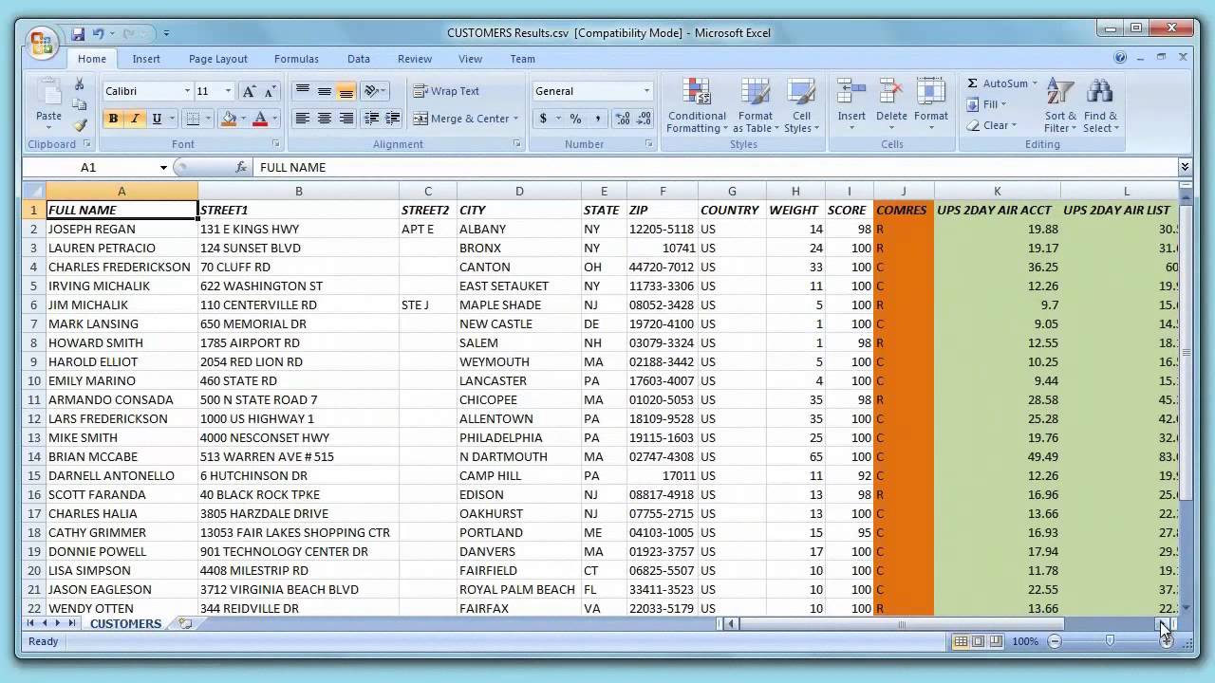Switch to the Page Layout tab
Viewport: 1215px width, 683px height.
pyautogui.click(x=218, y=59)
